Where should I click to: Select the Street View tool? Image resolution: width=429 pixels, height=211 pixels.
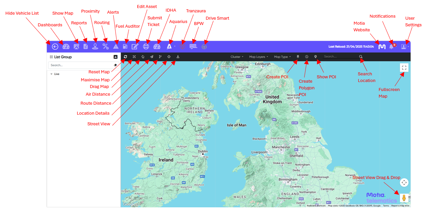click(177, 57)
